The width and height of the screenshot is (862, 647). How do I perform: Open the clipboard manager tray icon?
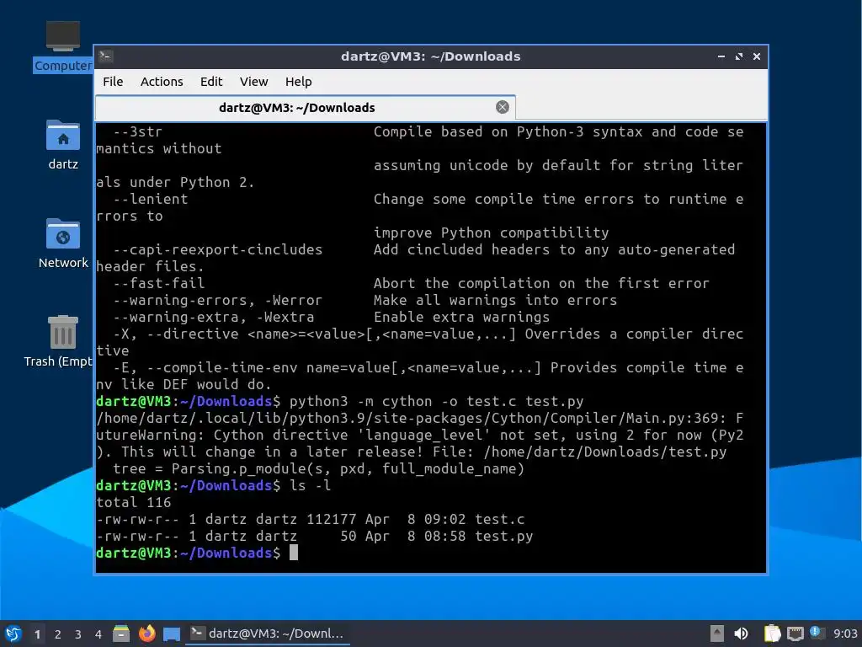(773, 634)
